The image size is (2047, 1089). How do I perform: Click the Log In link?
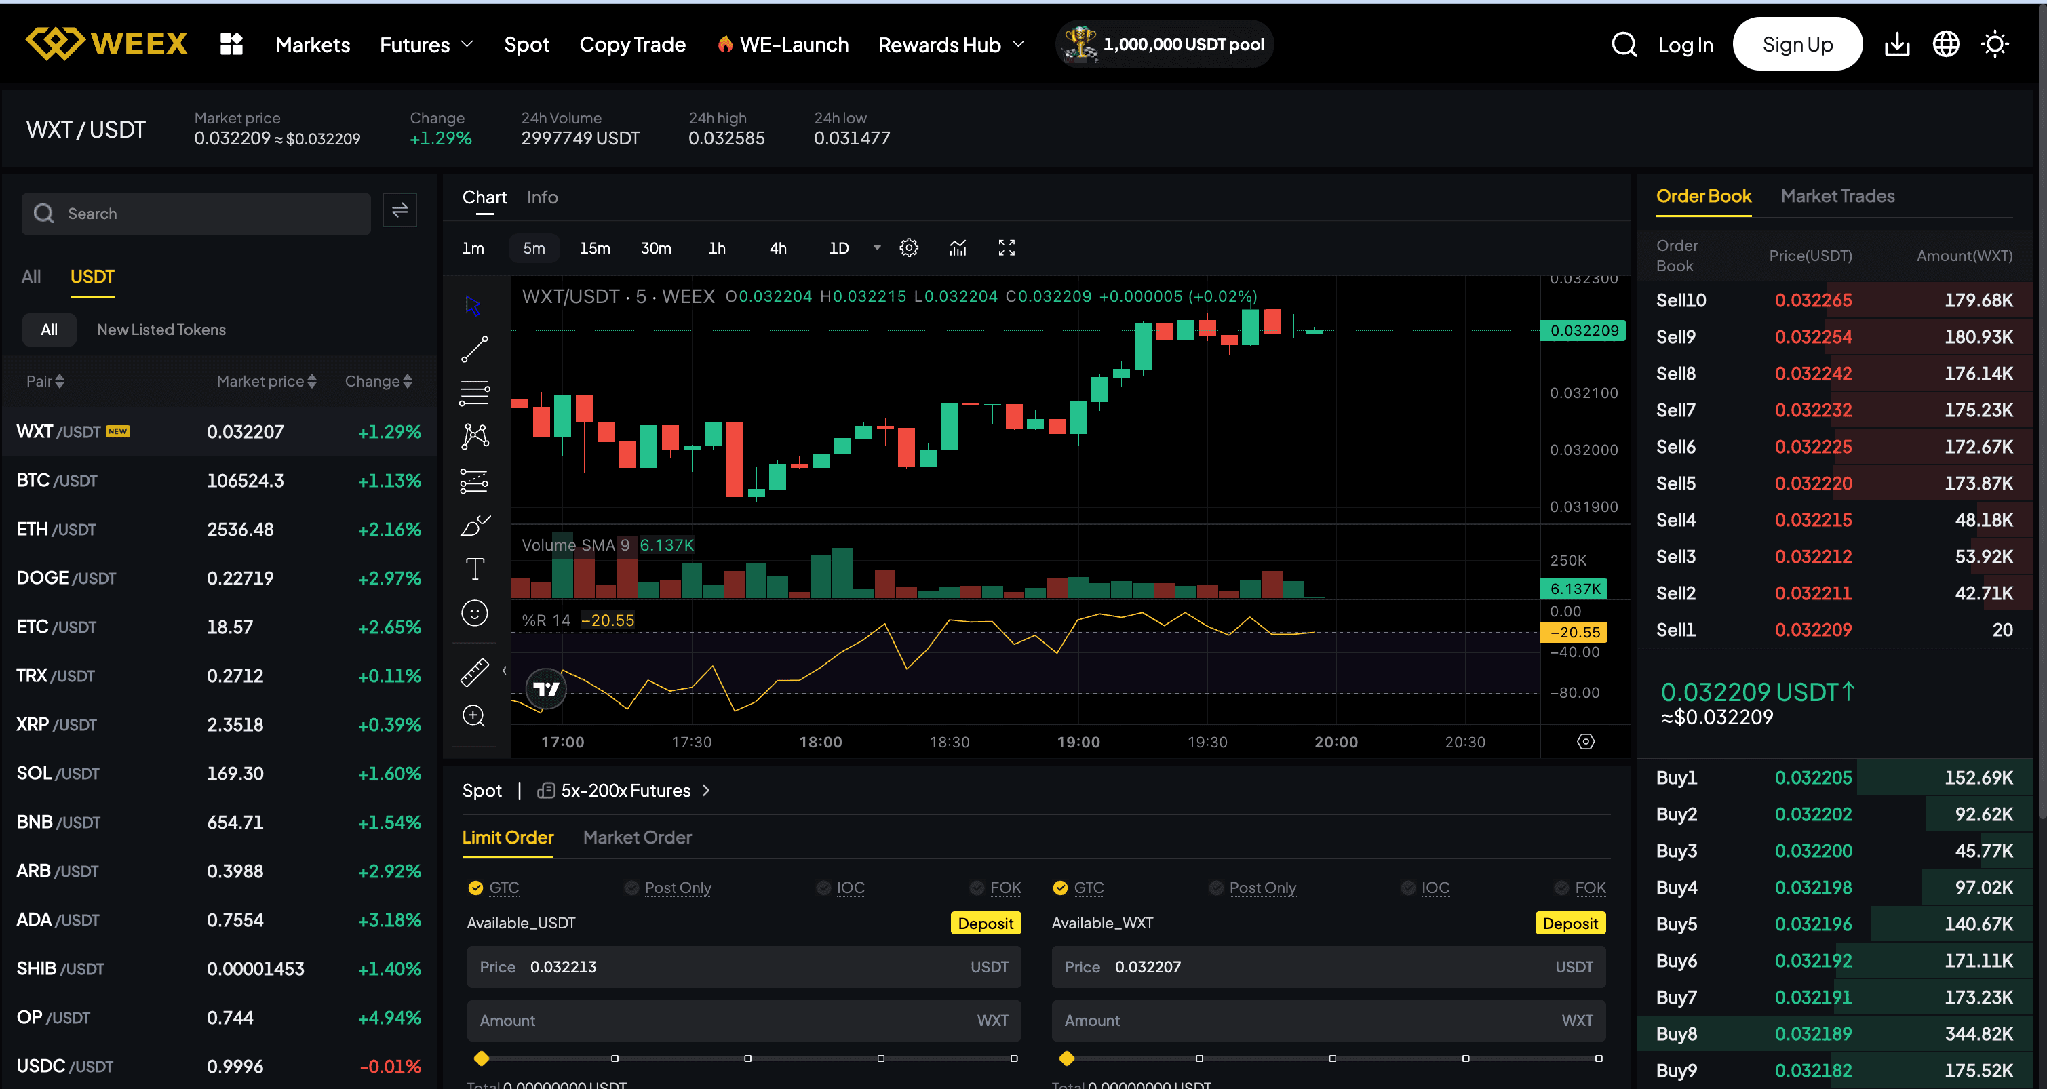click(x=1685, y=45)
